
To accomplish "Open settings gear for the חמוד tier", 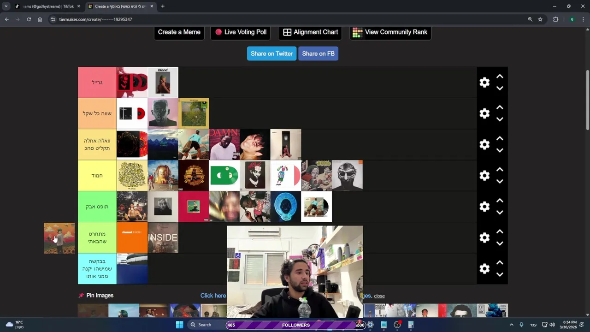I will (x=484, y=176).
